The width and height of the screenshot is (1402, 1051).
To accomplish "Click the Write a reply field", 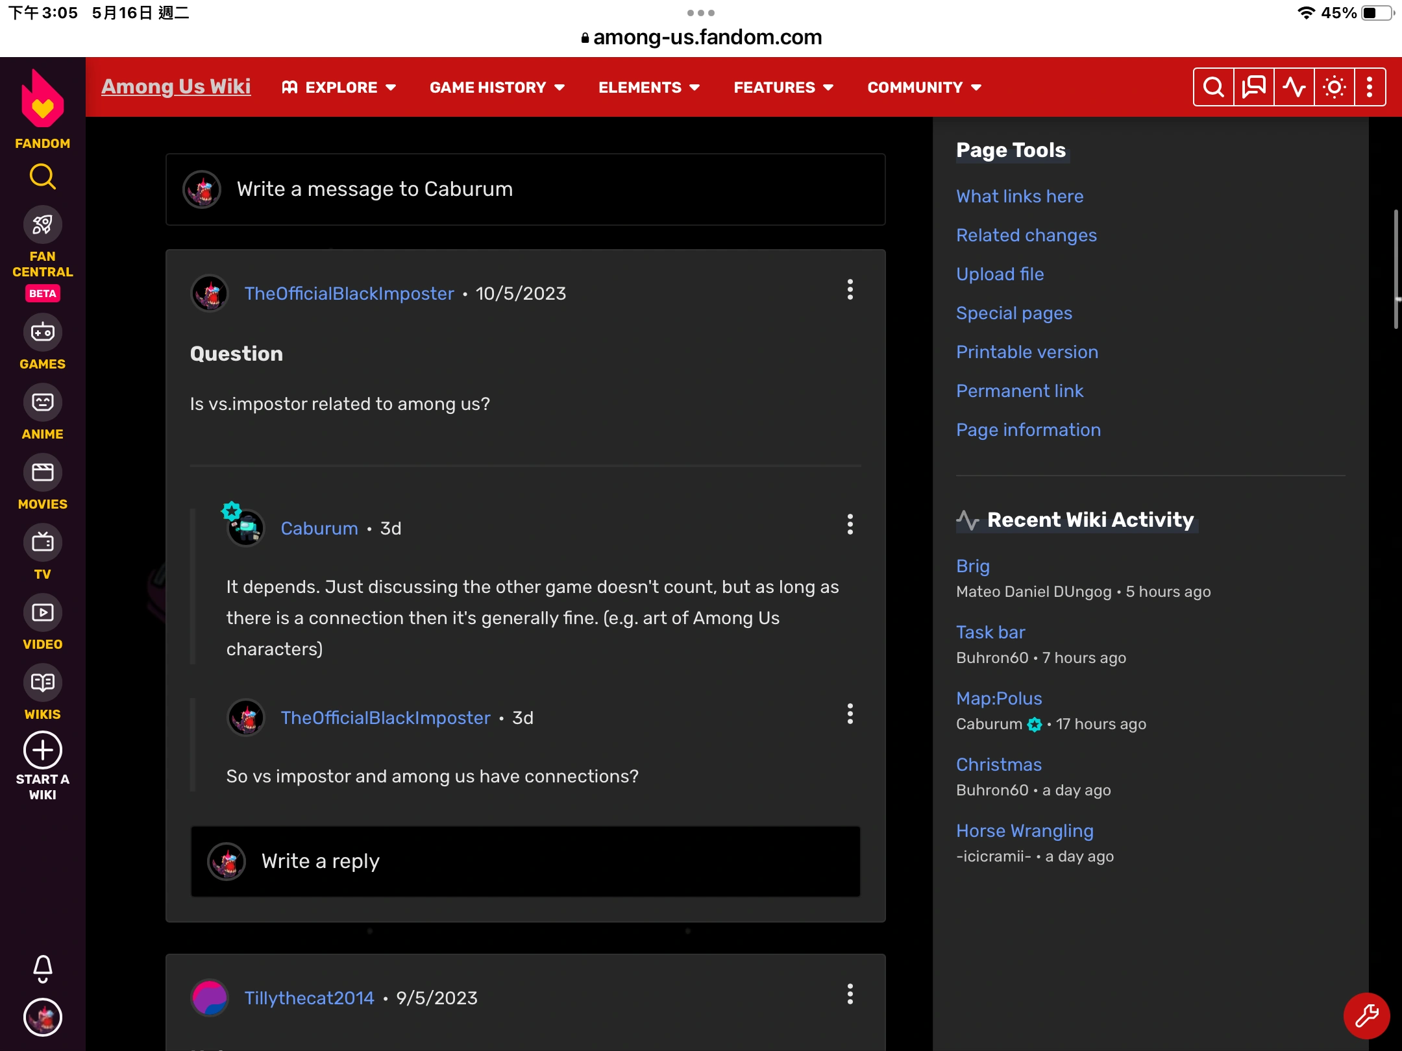I will pyautogui.click(x=526, y=862).
